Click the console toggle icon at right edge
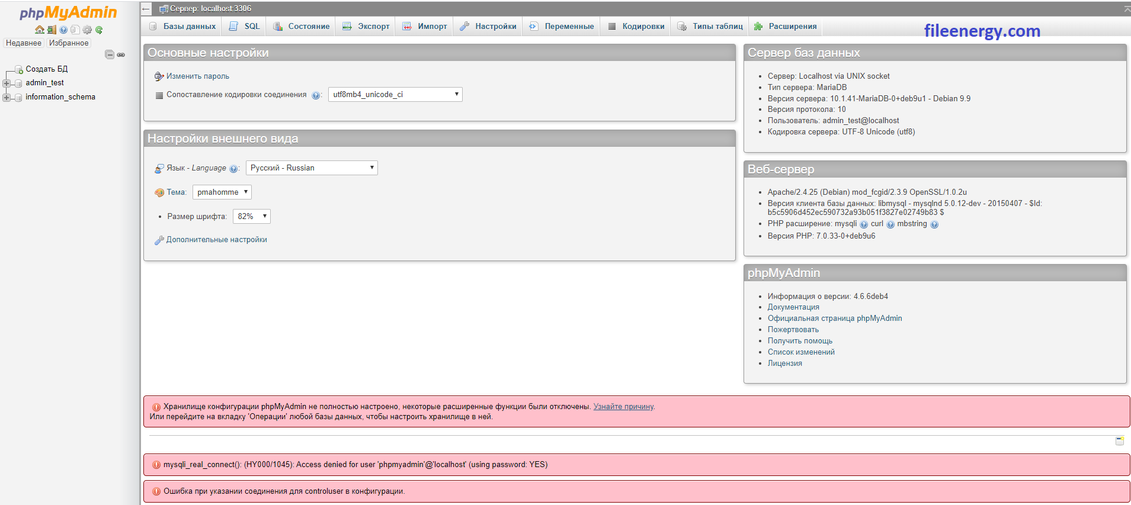Image resolution: width=1131 pixels, height=505 pixels. tap(1120, 441)
